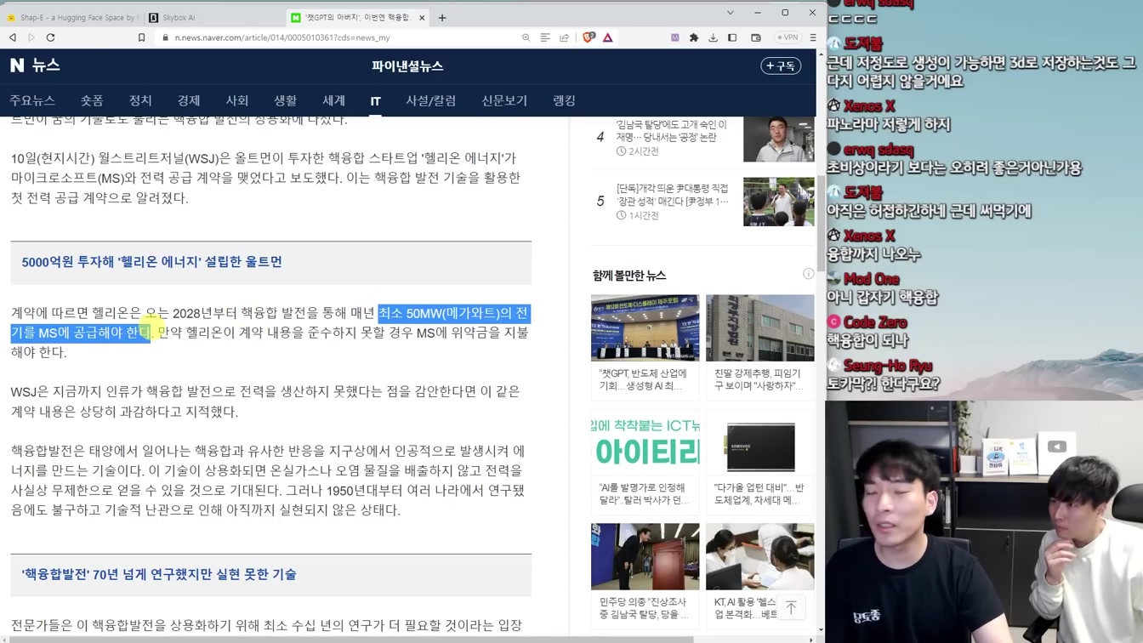The height and width of the screenshot is (643, 1143).
Task: Open the Brave wallet icon
Action: pos(756,37)
